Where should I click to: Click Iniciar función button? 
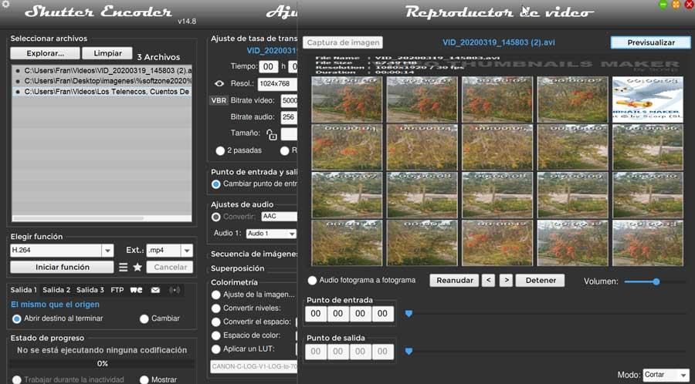click(62, 268)
